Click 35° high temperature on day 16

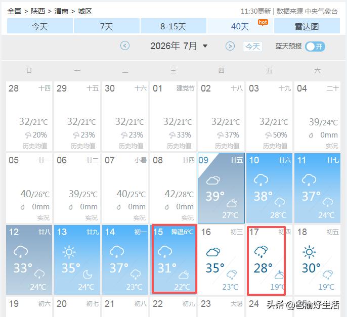(x=215, y=268)
